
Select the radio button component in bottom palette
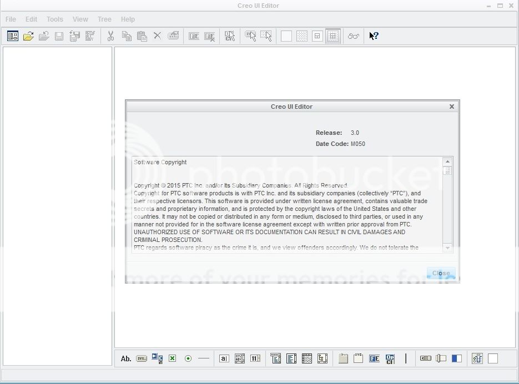point(188,358)
